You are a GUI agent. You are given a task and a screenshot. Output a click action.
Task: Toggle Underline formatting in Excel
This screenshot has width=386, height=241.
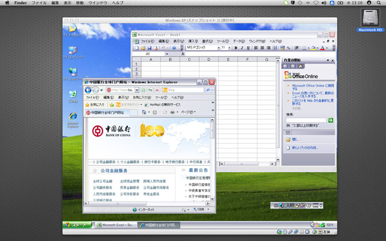click(248, 48)
